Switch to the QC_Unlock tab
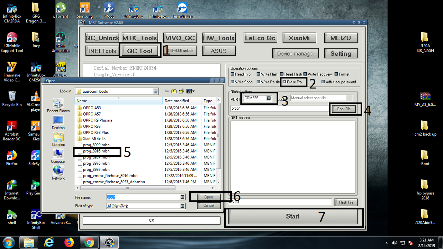Screen dimensions: 443x249 [x=102, y=38]
